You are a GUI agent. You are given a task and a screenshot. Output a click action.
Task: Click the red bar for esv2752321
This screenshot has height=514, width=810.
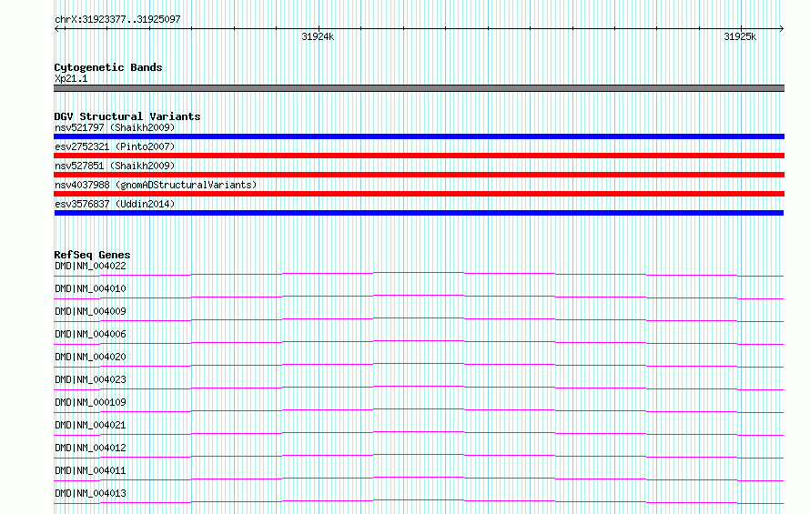pos(419,156)
